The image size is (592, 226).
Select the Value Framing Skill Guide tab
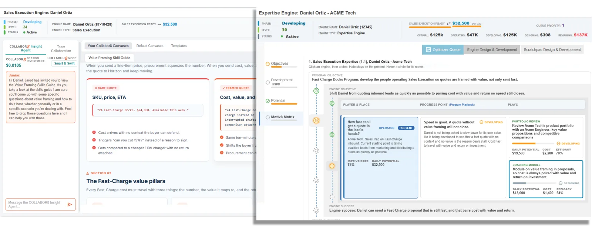[x=109, y=58]
